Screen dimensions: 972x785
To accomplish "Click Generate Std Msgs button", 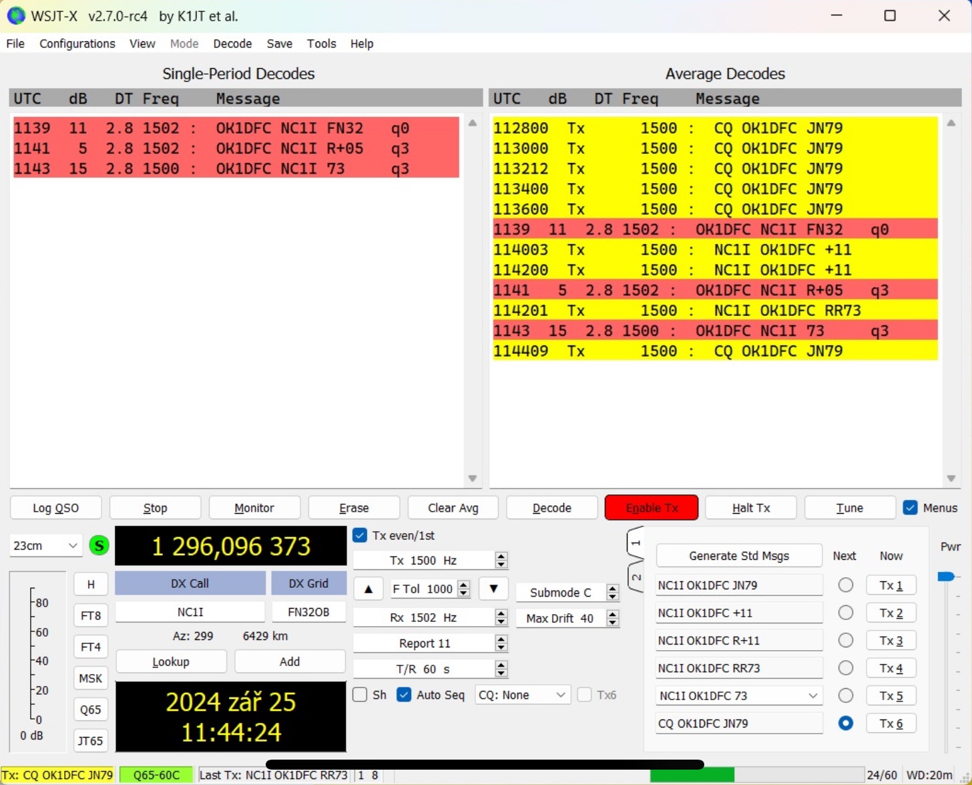I will pyautogui.click(x=739, y=556).
